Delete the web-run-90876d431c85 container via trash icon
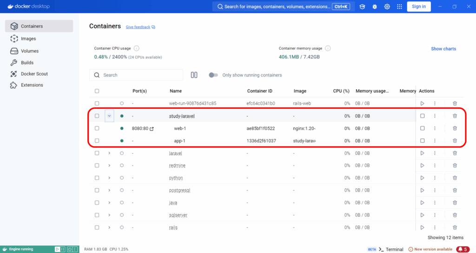Screen dimensions: 476x253 455,103
